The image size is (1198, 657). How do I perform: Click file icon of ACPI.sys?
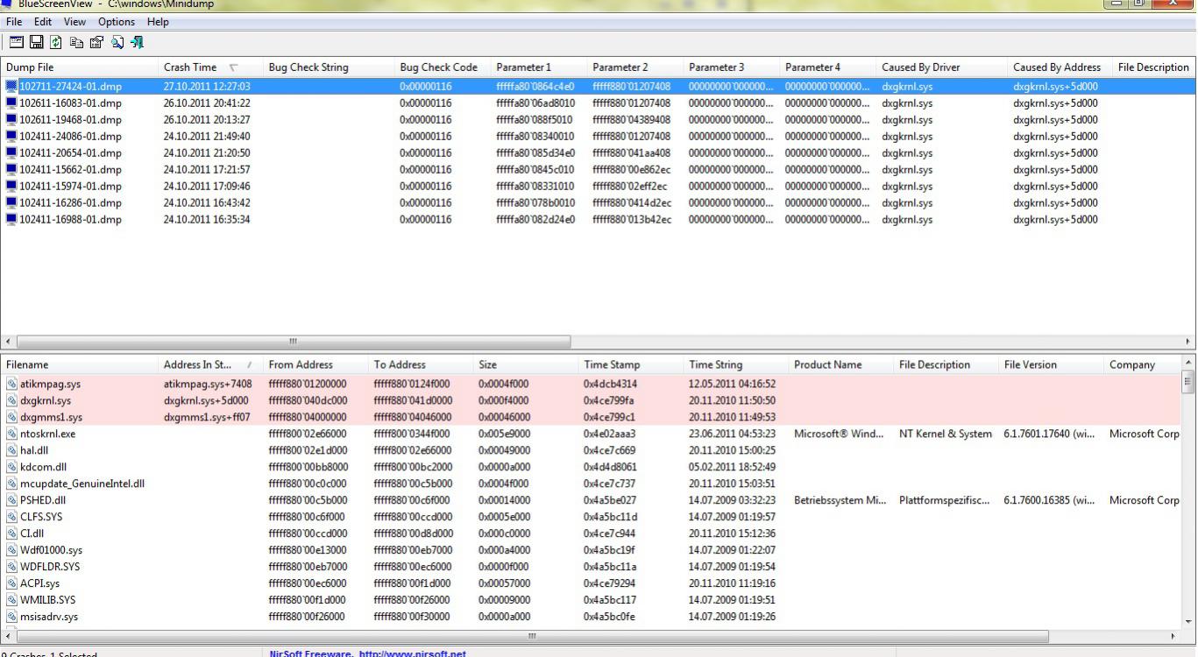pyautogui.click(x=11, y=583)
